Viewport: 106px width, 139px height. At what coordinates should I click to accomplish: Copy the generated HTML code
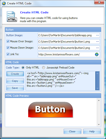[x=15, y=81]
